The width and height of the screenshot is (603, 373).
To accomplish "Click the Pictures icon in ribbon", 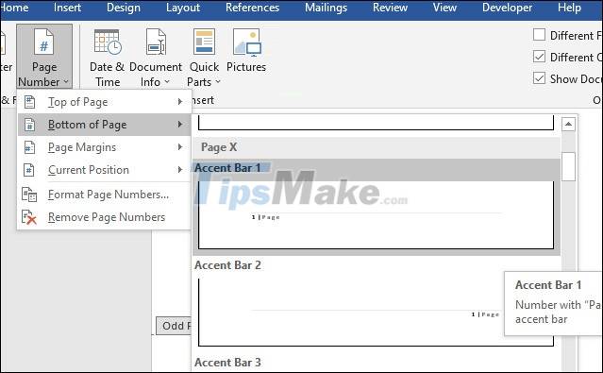I will pyautogui.click(x=247, y=42).
